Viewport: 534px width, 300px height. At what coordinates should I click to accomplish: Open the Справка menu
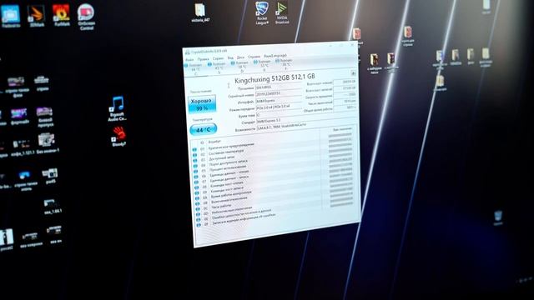point(254,57)
